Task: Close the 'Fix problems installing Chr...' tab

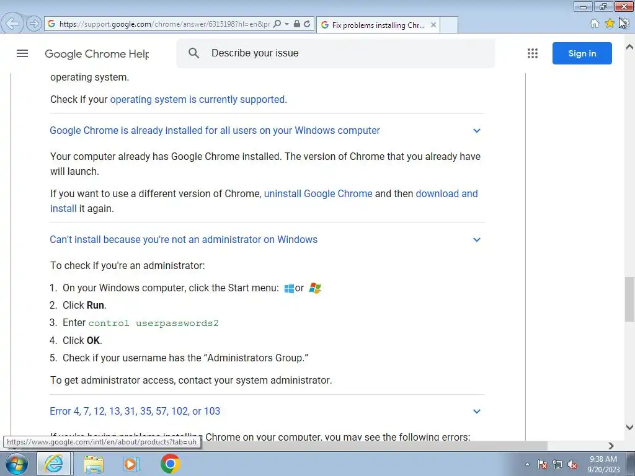Action: 433,25
